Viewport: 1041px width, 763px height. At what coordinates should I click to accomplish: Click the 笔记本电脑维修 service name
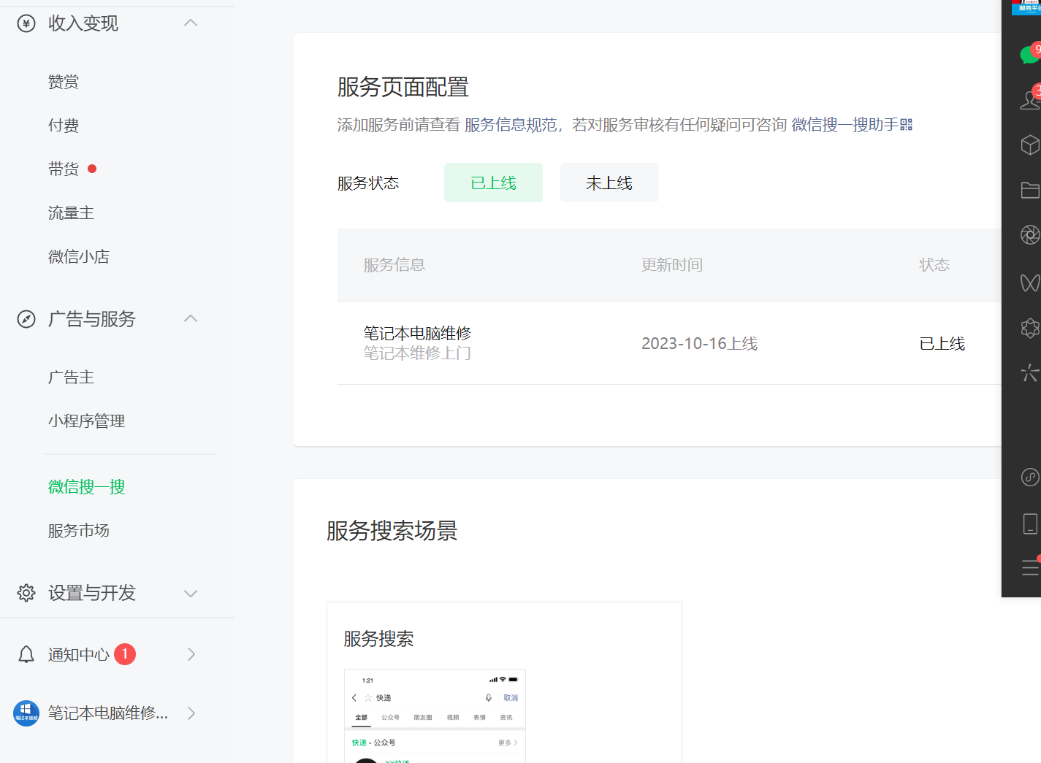pyautogui.click(x=417, y=334)
